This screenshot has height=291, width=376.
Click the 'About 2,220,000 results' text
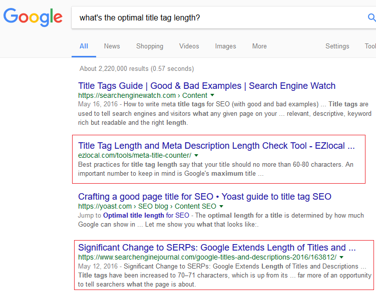click(x=137, y=68)
